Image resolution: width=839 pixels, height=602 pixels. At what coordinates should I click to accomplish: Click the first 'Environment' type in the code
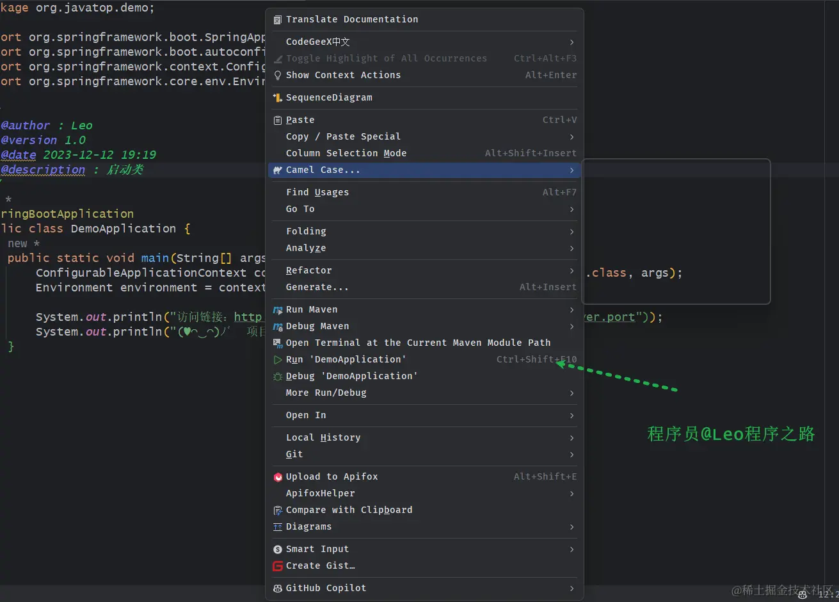click(x=74, y=288)
